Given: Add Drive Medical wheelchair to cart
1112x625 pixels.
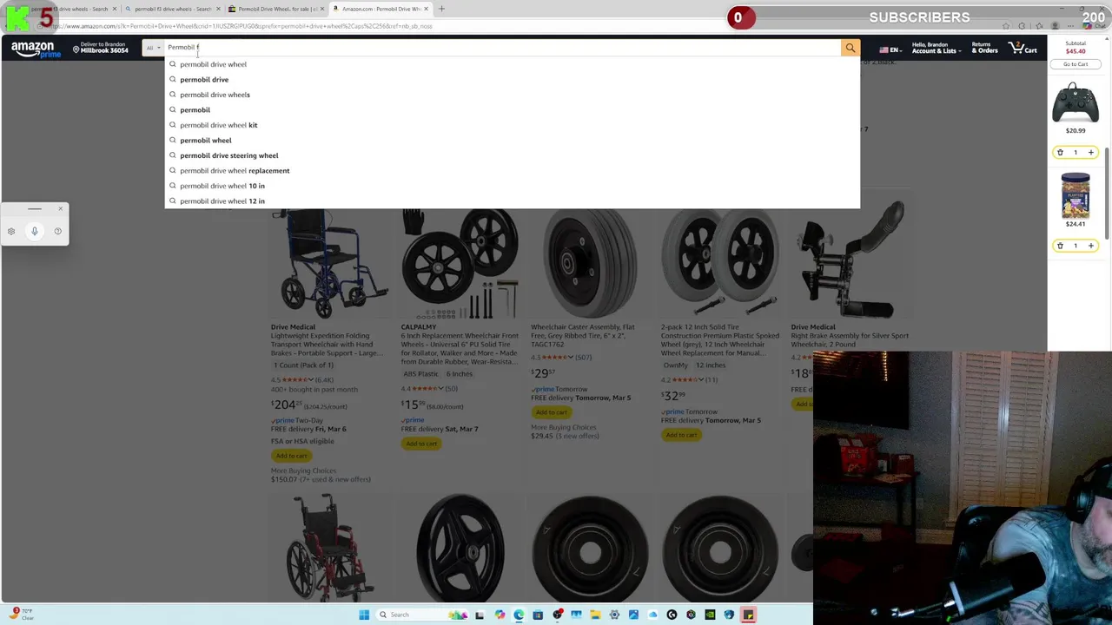Looking at the screenshot, I should click(292, 456).
